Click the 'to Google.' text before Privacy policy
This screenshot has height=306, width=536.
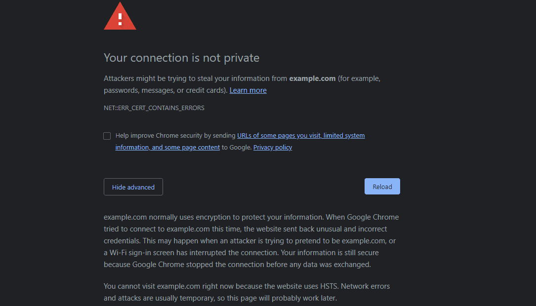click(x=236, y=147)
